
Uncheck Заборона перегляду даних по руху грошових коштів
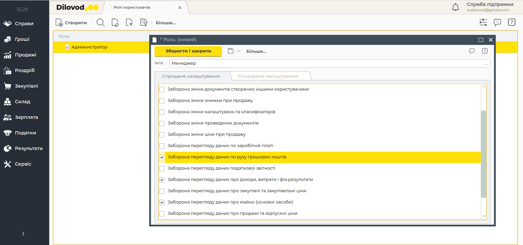(x=162, y=157)
